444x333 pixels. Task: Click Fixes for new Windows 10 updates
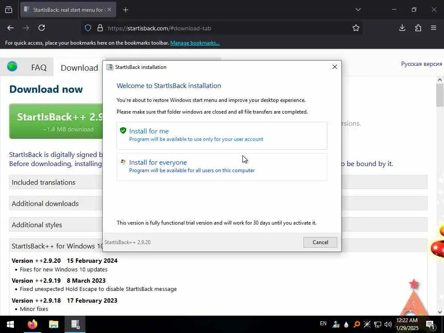(64, 270)
